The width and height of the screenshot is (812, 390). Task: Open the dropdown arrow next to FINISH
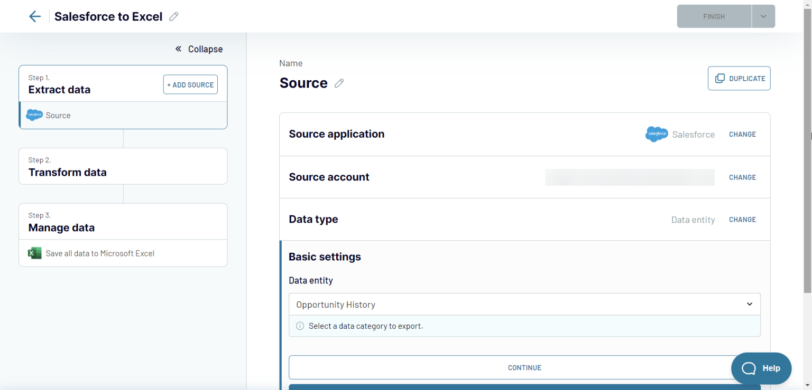(x=763, y=16)
